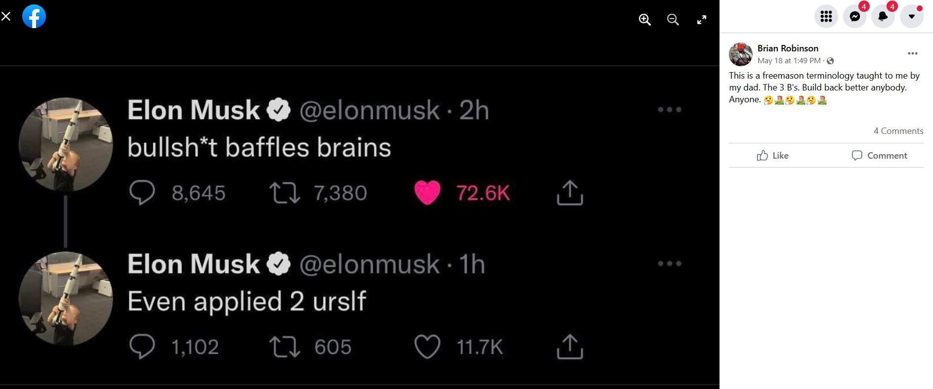Click the retweet icon beside 7,380
Viewport: 933px width, 389px height.
point(284,193)
